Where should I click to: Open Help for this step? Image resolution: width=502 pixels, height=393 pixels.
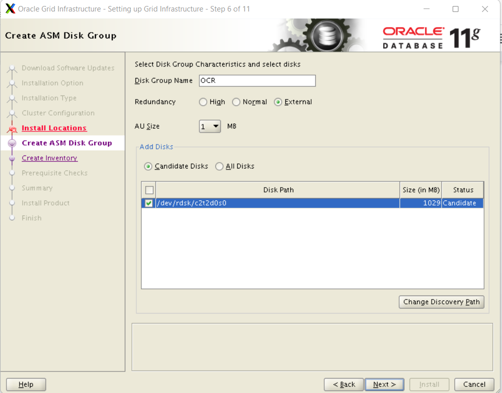[26, 384]
